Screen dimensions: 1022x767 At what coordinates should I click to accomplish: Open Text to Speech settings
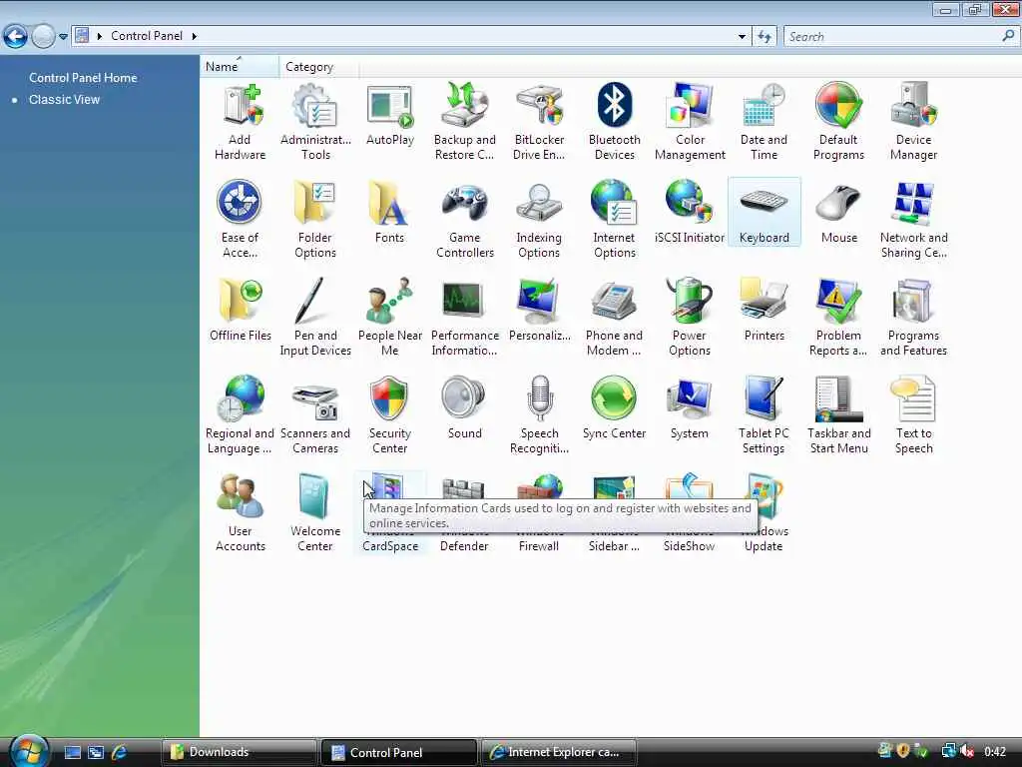(914, 415)
